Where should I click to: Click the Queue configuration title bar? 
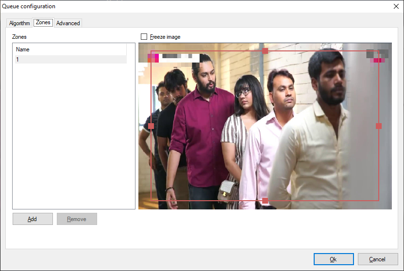click(x=194, y=6)
